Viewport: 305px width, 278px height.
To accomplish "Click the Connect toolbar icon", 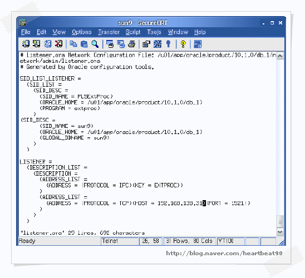I will click(26, 44).
